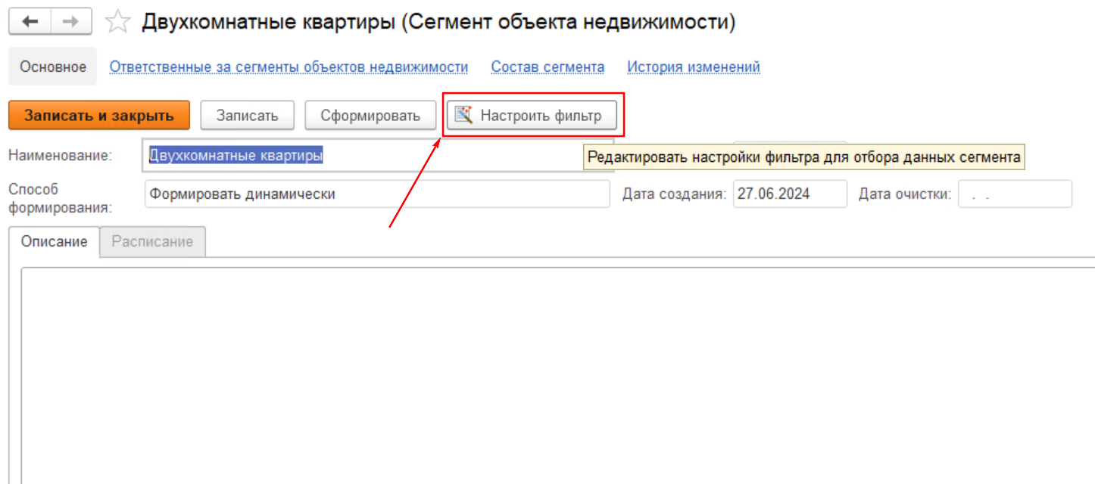Click the Дата создания date field
The width and height of the screenshot is (1095, 484).
pyautogui.click(x=789, y=194)
